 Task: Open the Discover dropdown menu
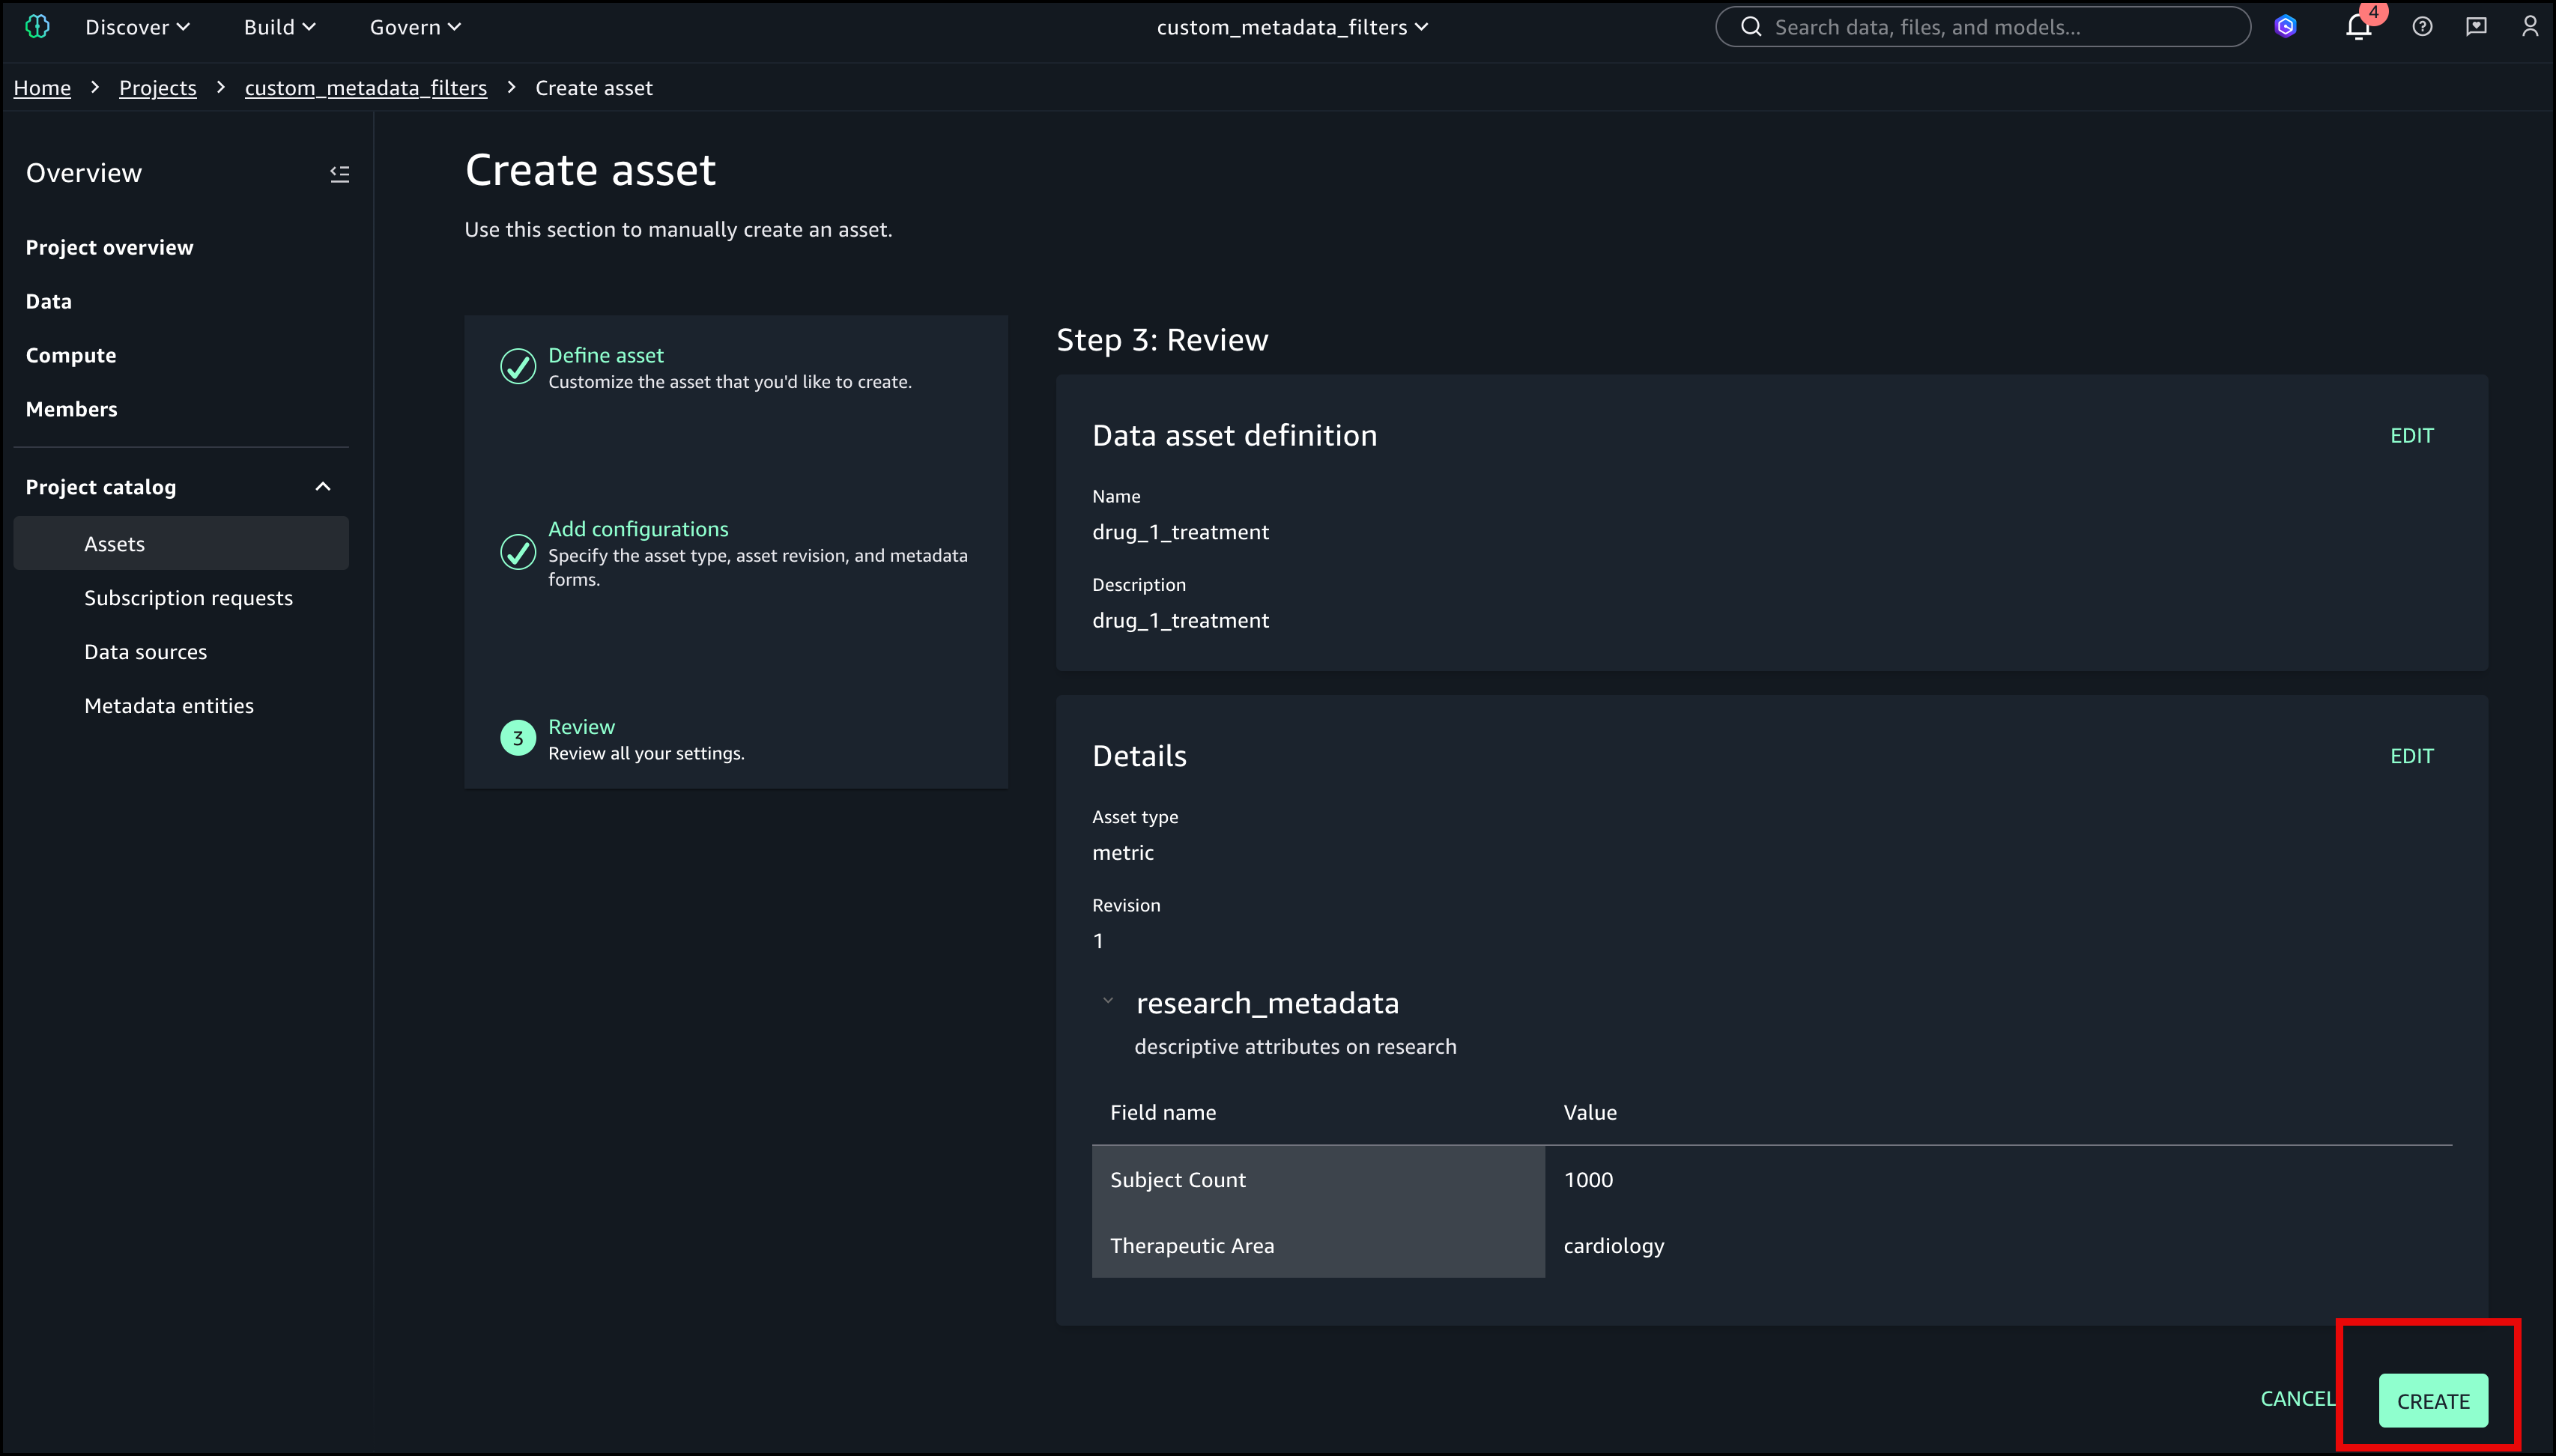click(x=137, y=27)
